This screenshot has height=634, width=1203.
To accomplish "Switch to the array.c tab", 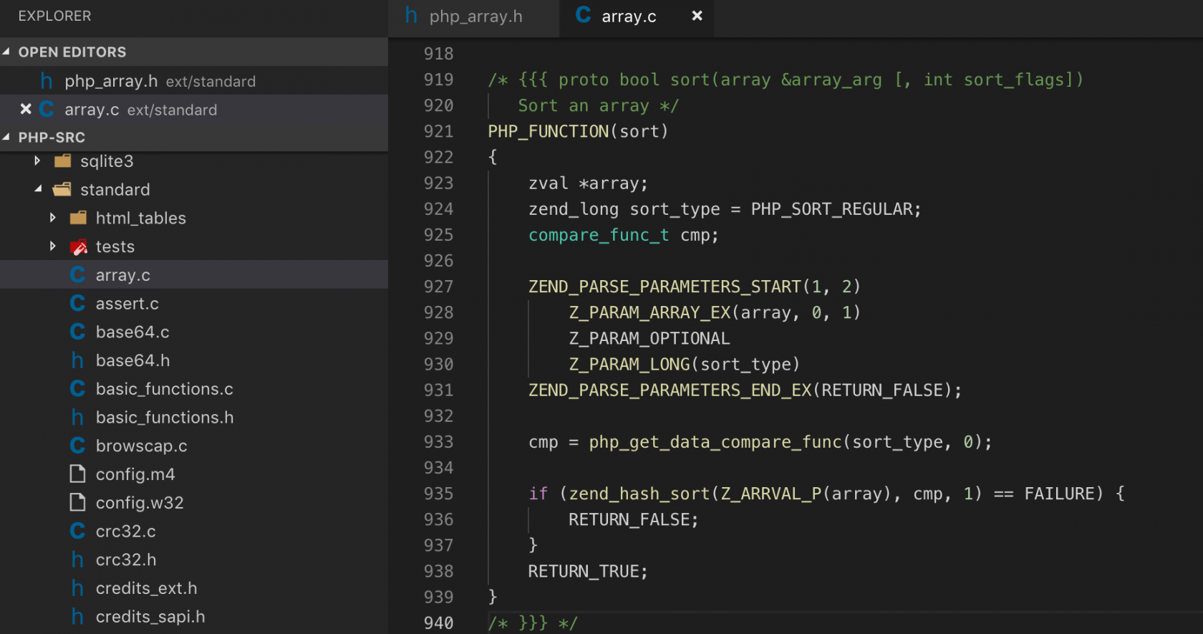I will tap(637, 17).
